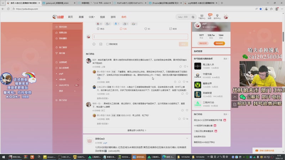Open the 首页 nav item
Screen dimensions: 285x160
[70, 17]
